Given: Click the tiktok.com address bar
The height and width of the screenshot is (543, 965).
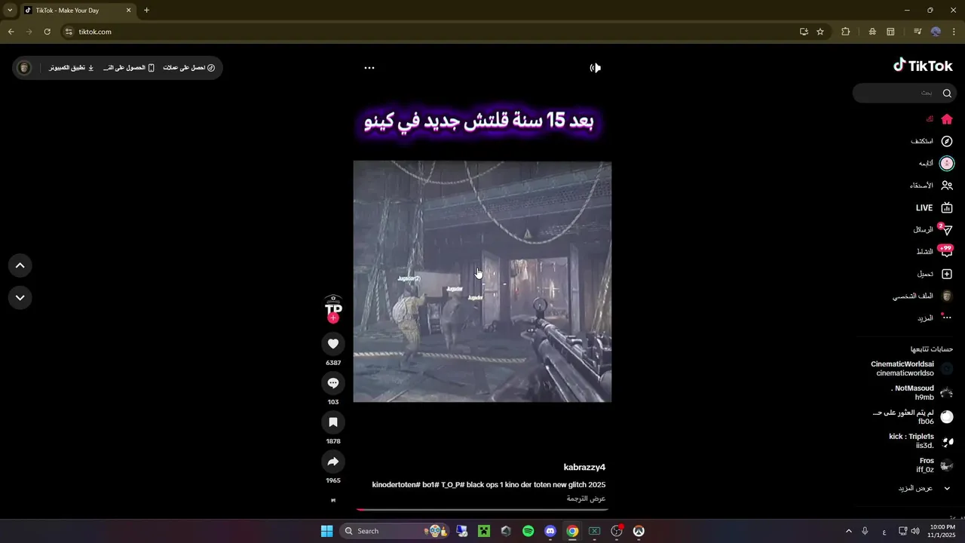Looking at the screenshot, I should (430, 32).
